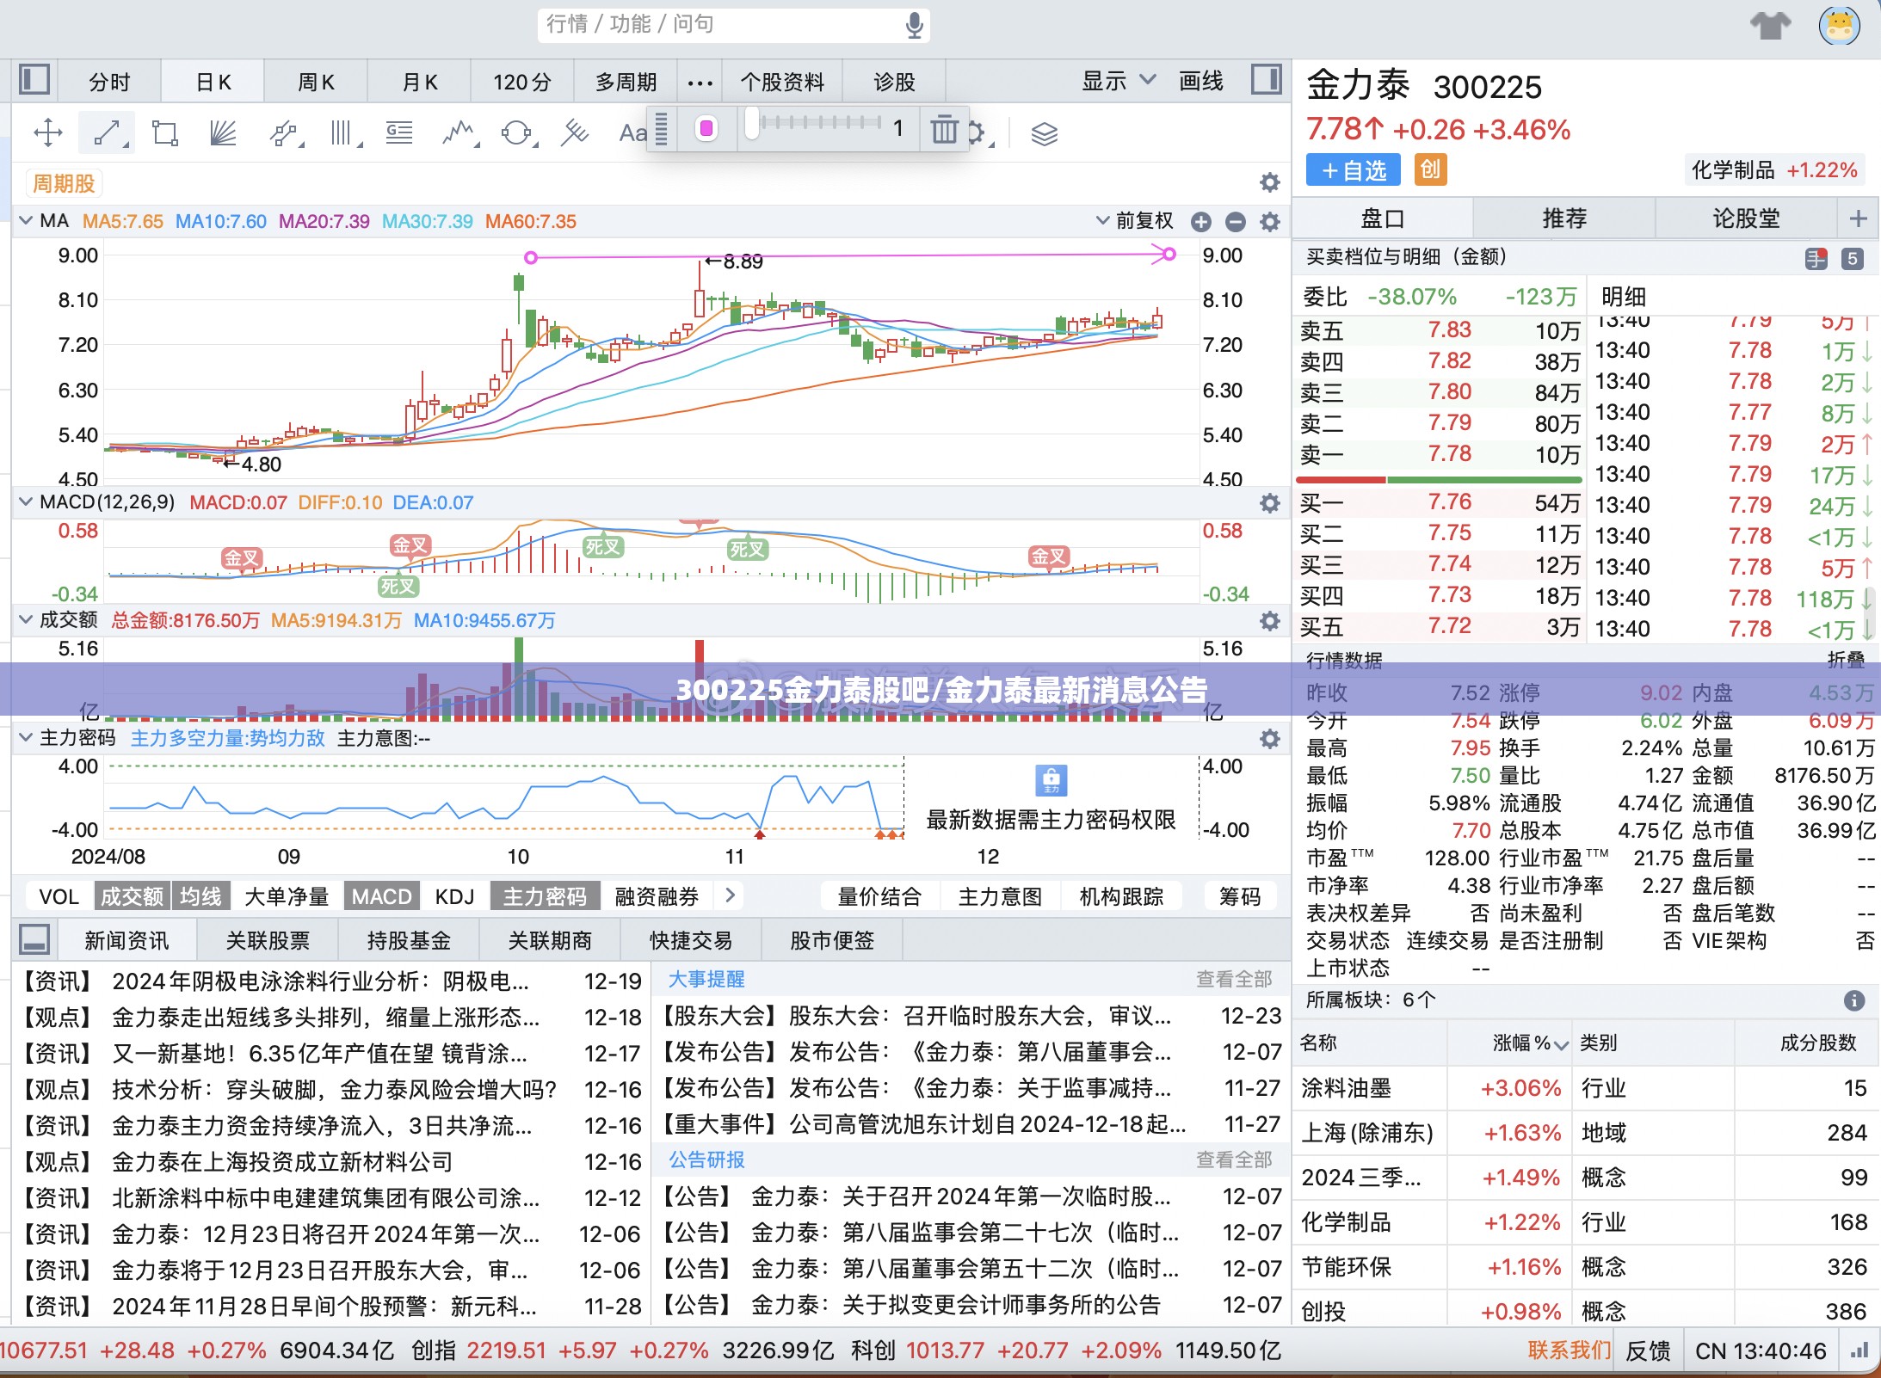
Task: Switch to 日K chart tab
Action: tap(213, 82)
